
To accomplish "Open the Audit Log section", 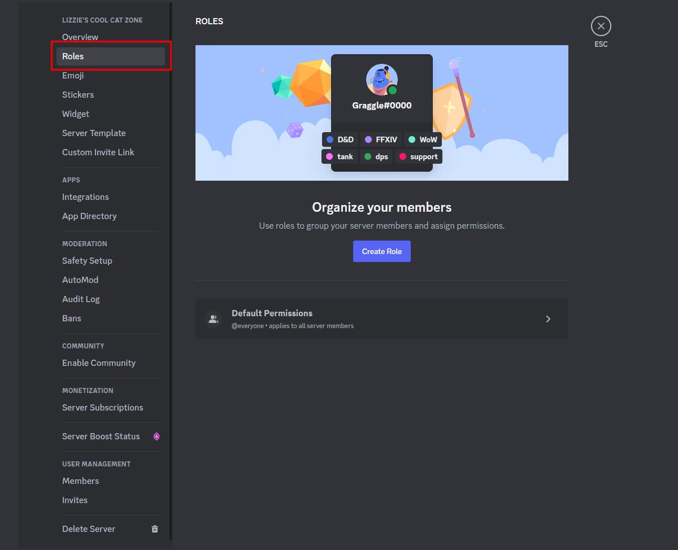I will click(81, 299).
